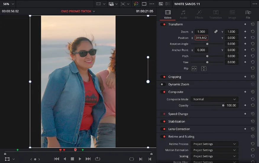Click the flip vertical icon
Viewport: 259px width, 163px height.
[x=204, y=69]
